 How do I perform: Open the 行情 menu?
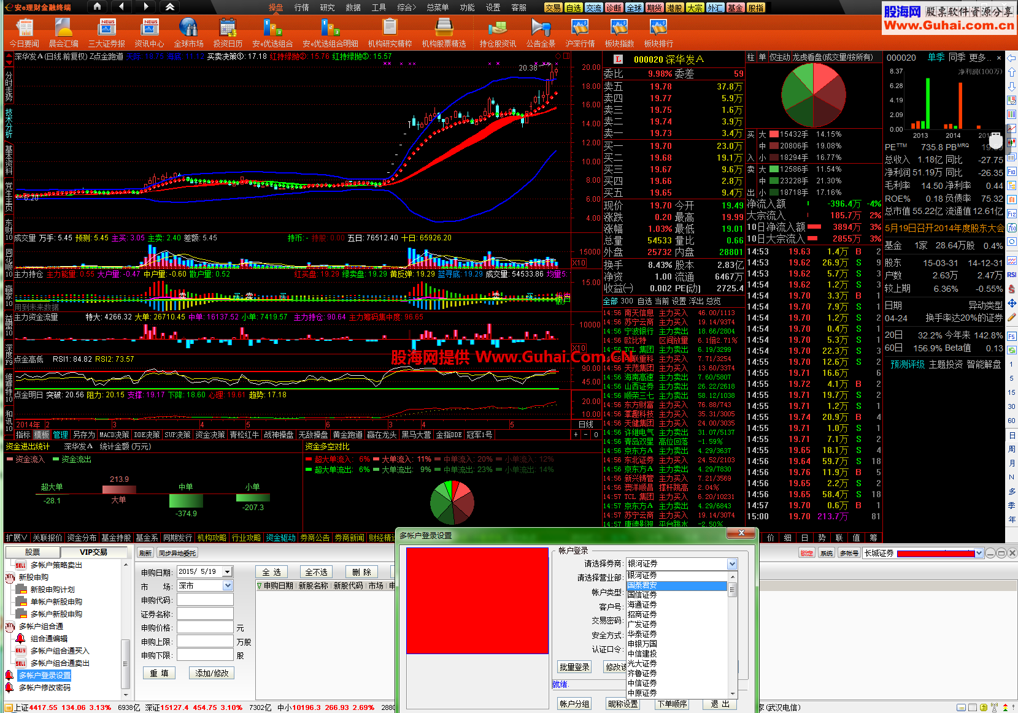click(x=301, y=7)
